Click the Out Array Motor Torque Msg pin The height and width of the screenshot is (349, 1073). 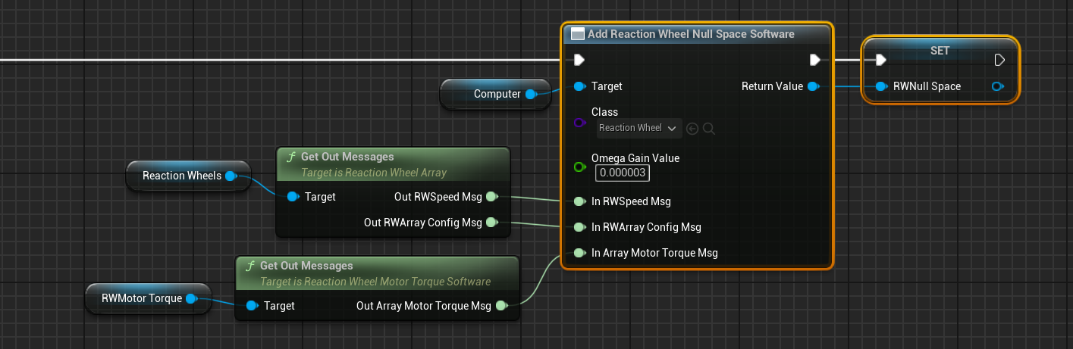pyautogui.click(x=501, y=306)
